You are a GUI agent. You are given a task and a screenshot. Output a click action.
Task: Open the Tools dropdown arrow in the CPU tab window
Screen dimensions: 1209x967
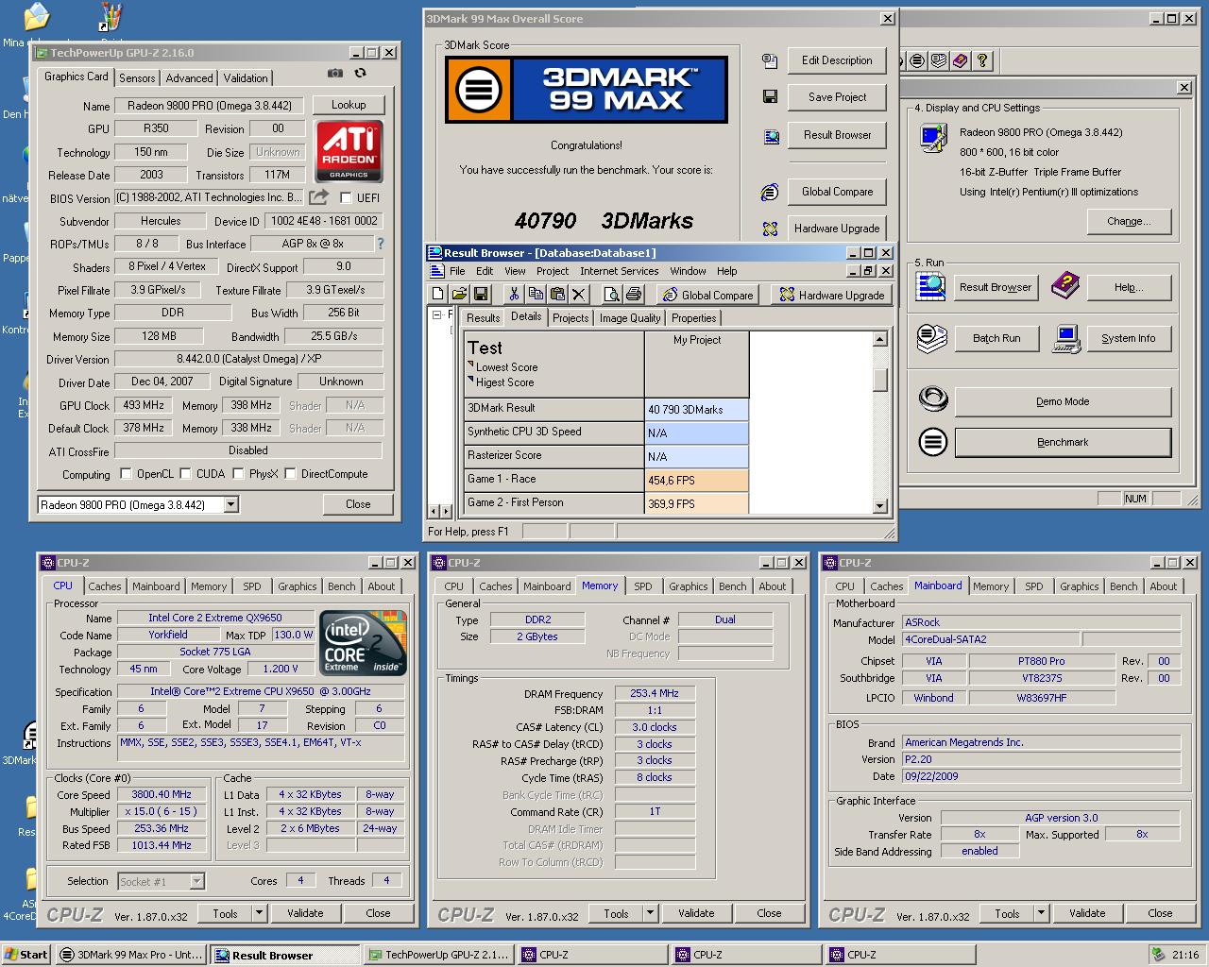click(x=259, y=913)
